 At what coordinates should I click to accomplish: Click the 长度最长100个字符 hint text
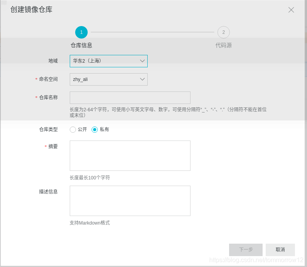[x=90, y=177]
